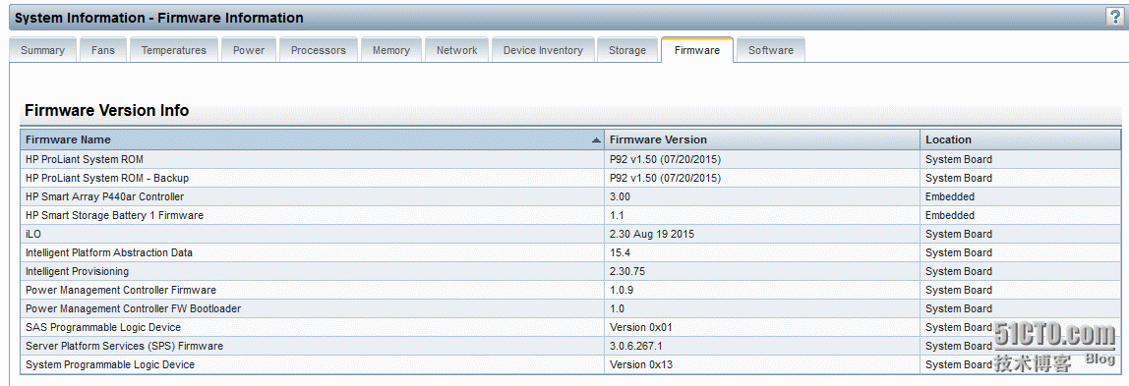The height and width of the screenshot is (386, 1129).
Task: Select the Firmware tab
Action: [697, 50]
